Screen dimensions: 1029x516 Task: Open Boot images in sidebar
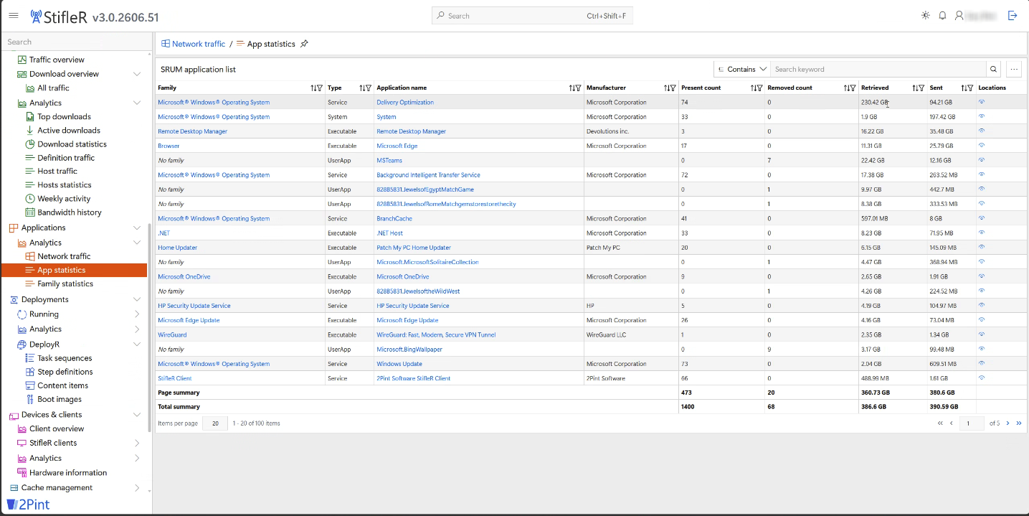tap(60, 399)
